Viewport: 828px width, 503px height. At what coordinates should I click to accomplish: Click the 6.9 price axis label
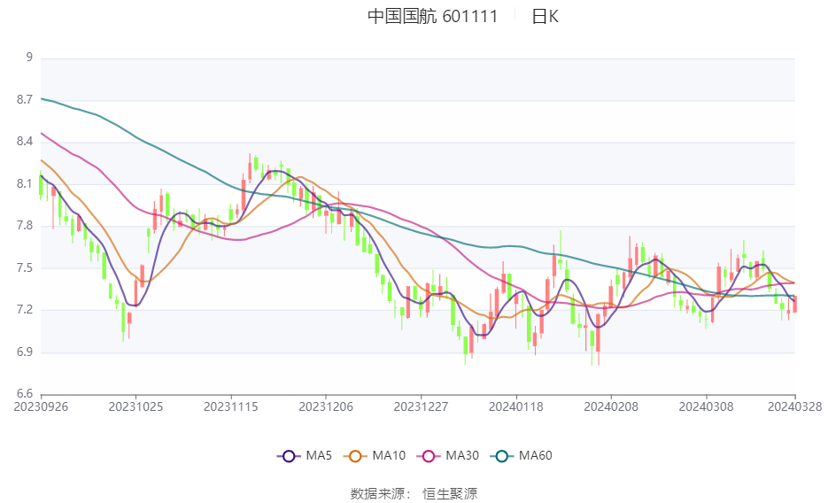[25, 352]
